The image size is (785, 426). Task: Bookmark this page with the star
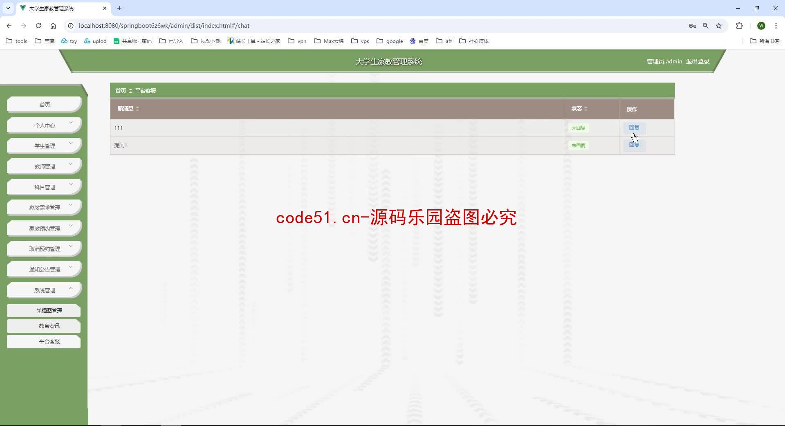[x=719, y=25]
